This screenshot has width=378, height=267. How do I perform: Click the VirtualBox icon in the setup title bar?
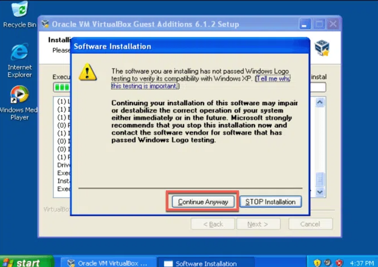point(45,24)
